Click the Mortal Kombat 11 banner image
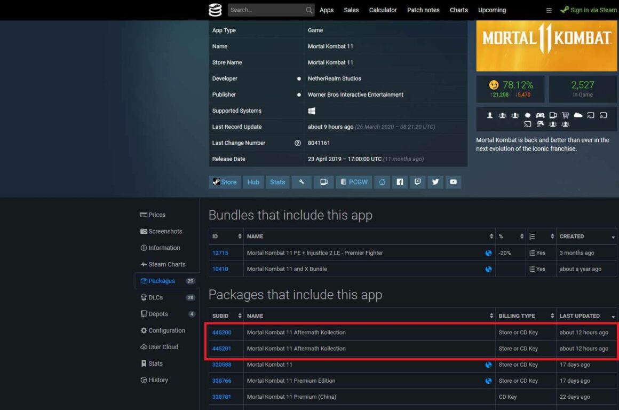This screenshot has width=619, height=410. coord(546,46)
